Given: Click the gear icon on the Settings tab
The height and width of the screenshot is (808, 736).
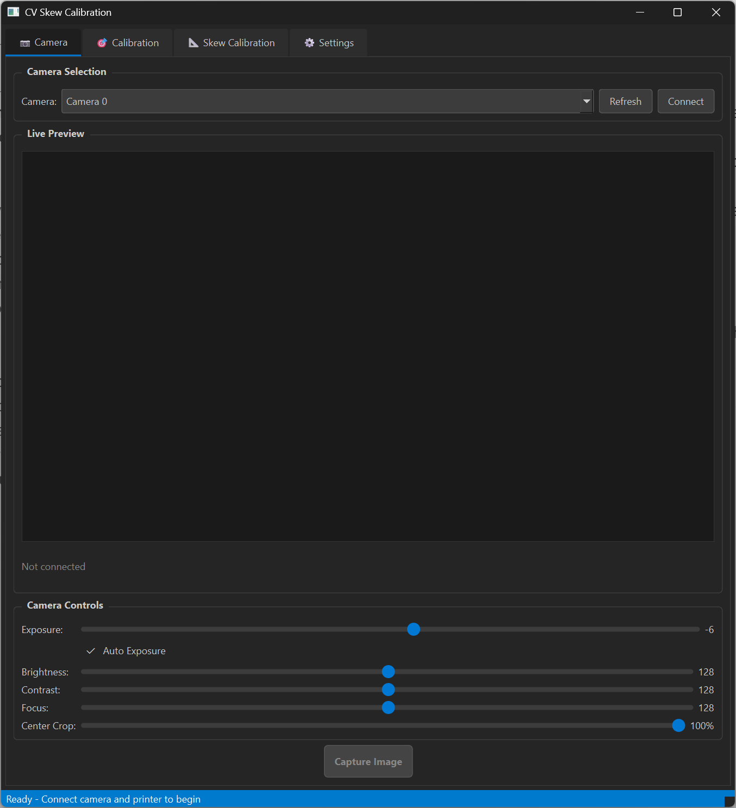Looking at the screenshot, I should click(x=309, y=43).
